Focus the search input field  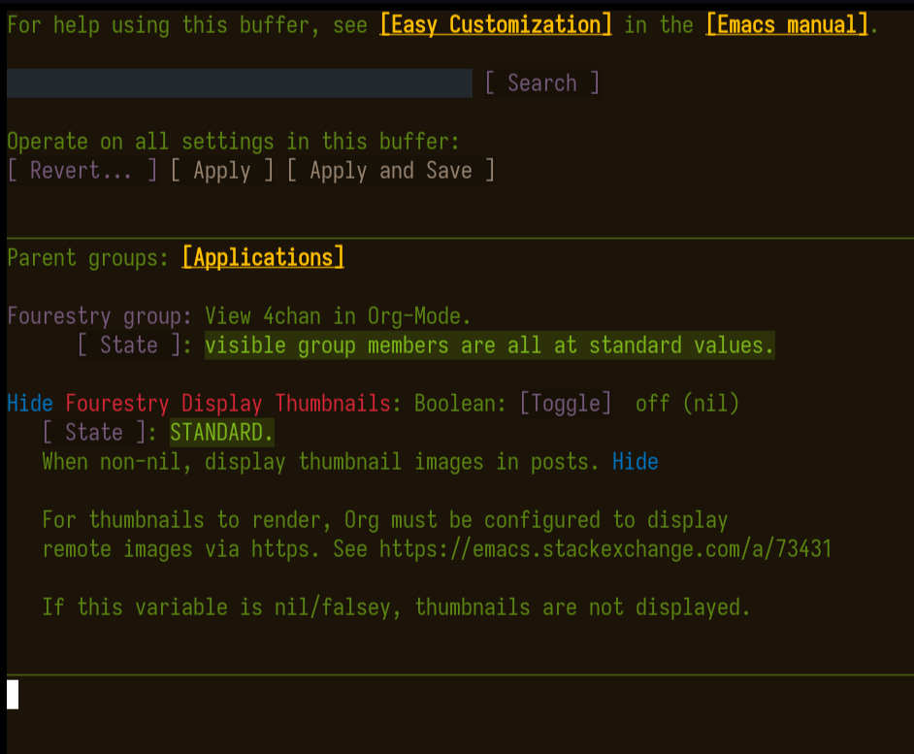tap(240, 82)
